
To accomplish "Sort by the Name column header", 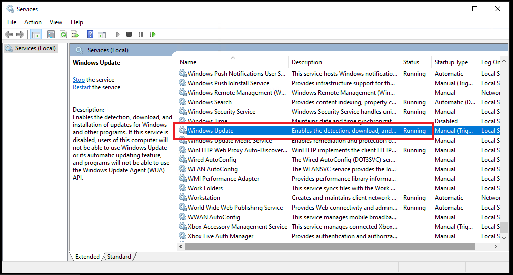I will click(233, 62).
